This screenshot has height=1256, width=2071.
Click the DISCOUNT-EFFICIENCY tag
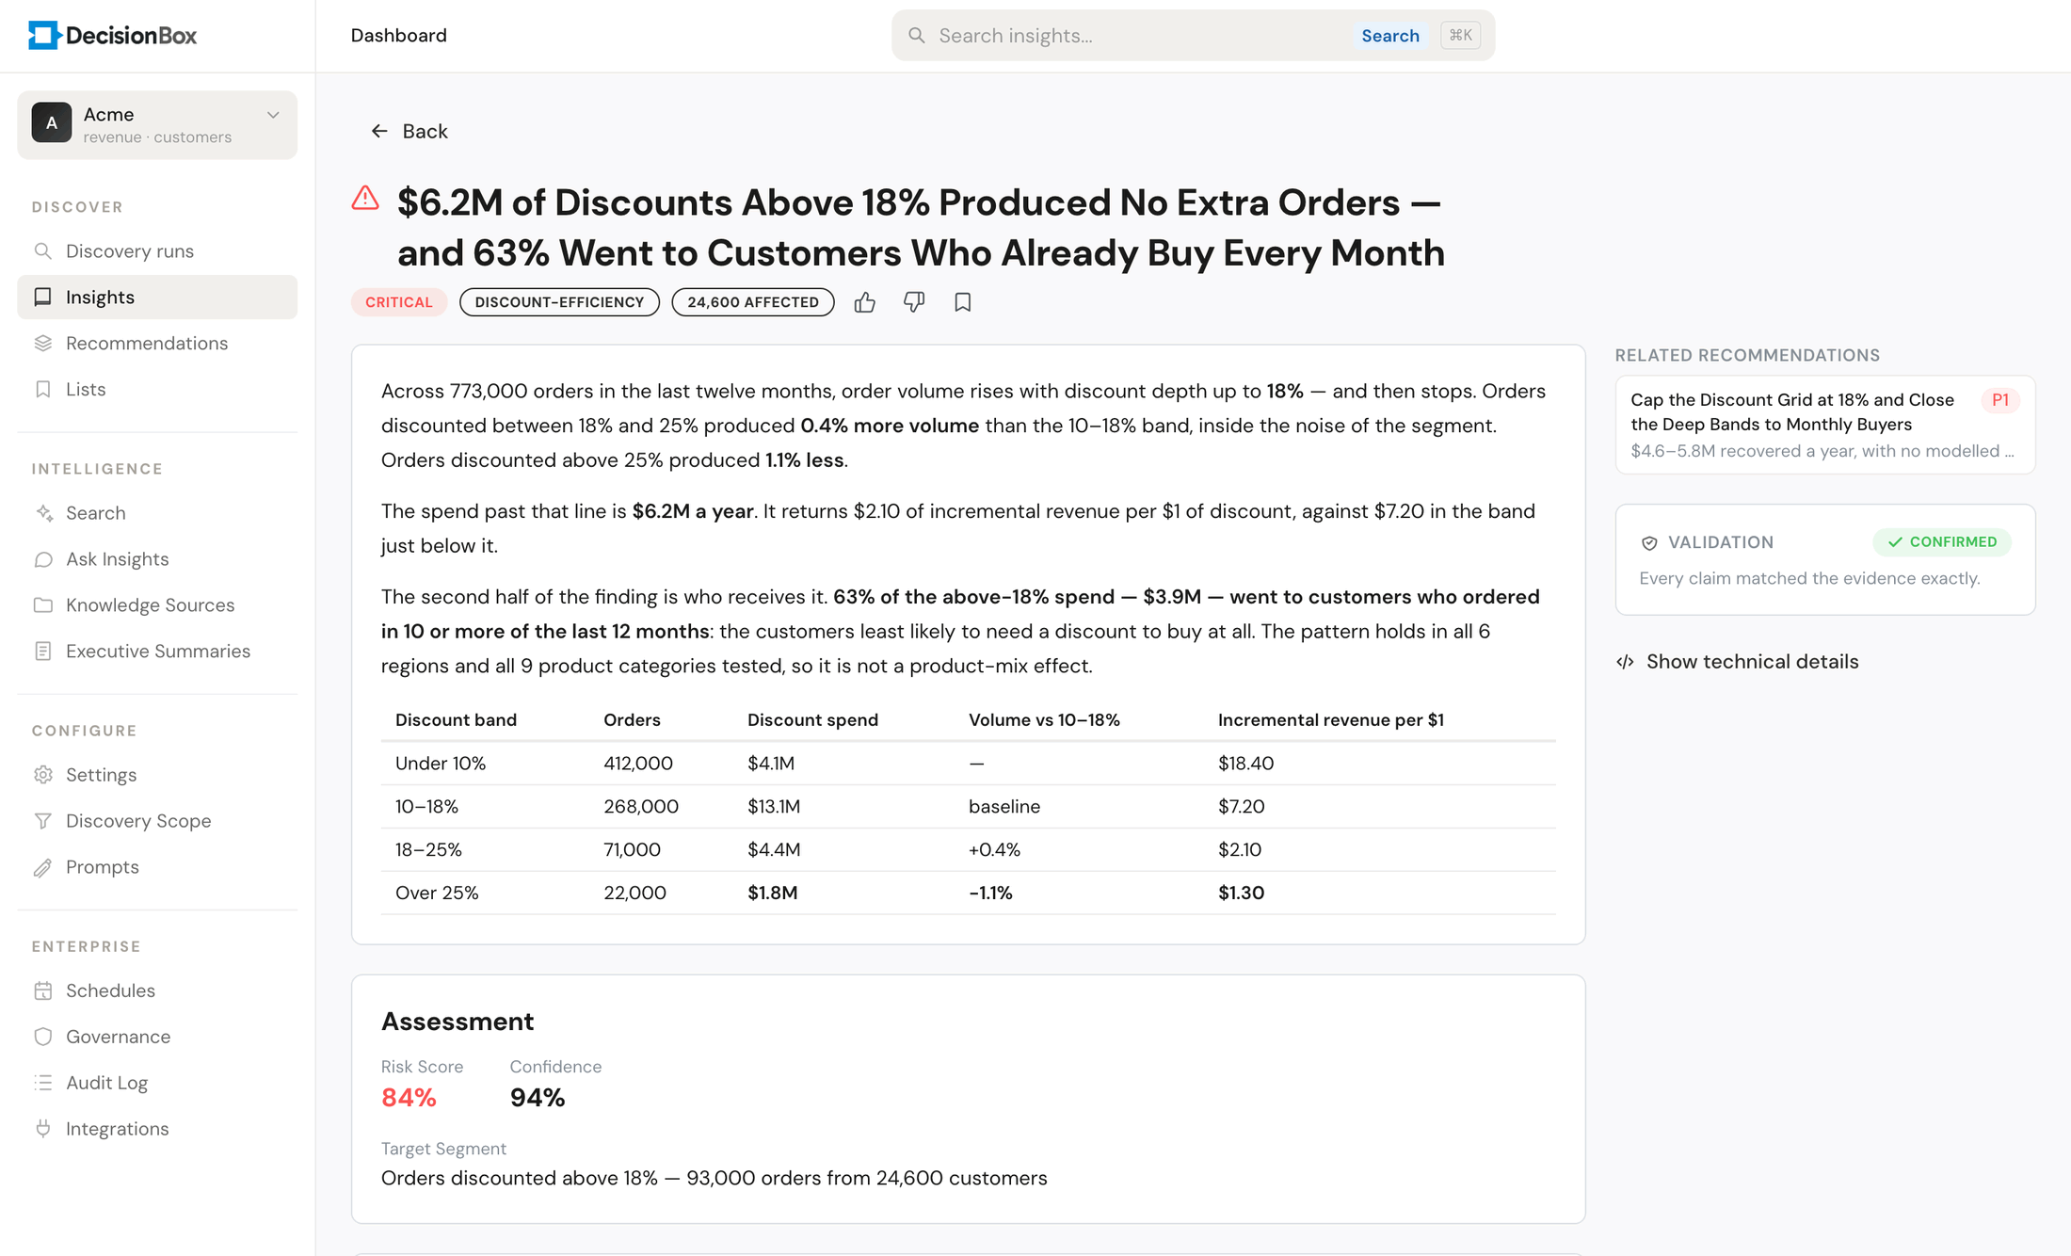tap(559, 302)
